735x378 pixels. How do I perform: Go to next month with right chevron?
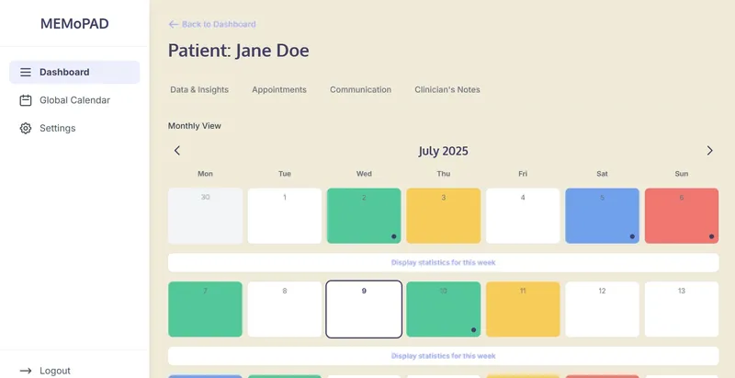709,151
